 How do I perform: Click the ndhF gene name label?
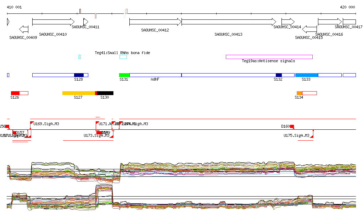(155, 80)
